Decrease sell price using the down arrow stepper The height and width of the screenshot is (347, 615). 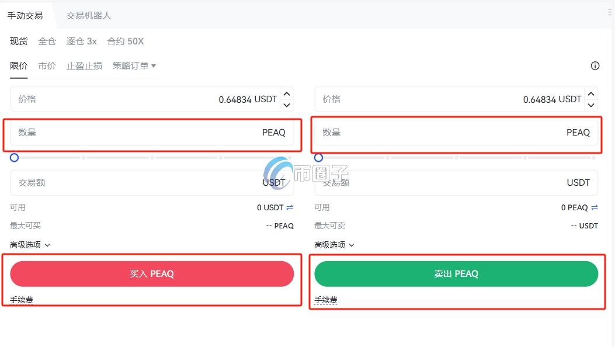point(591,104)
